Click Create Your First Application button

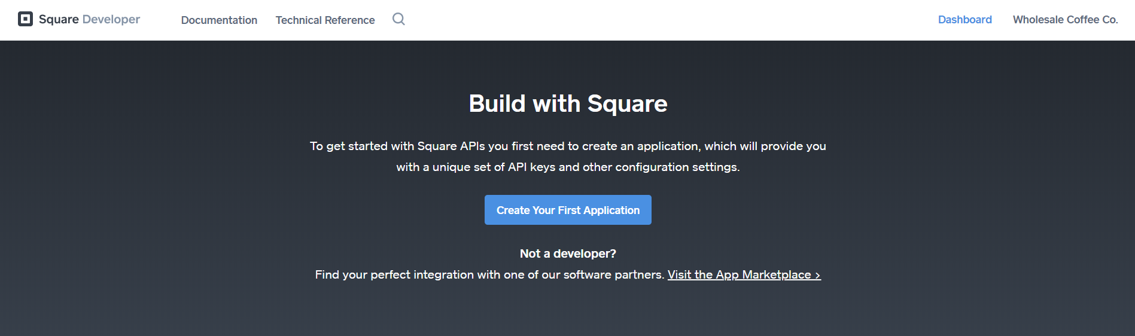(568, 210)
